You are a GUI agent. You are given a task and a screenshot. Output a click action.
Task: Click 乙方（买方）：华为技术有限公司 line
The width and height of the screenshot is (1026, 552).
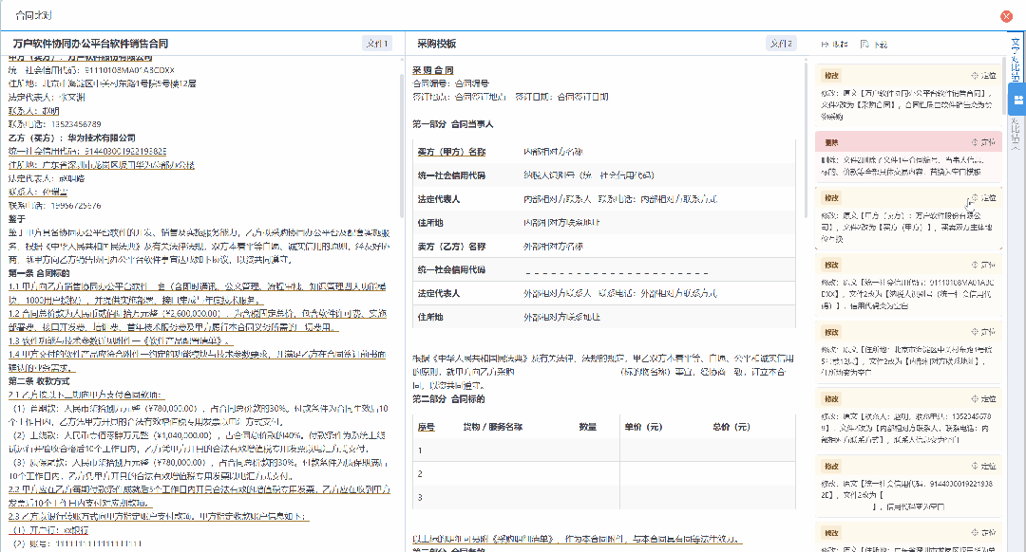(72, 138)
